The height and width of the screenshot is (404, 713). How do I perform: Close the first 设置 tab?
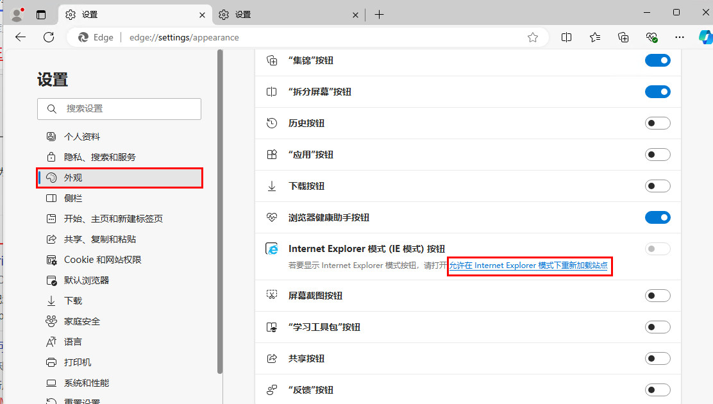[x=203, y=15]
